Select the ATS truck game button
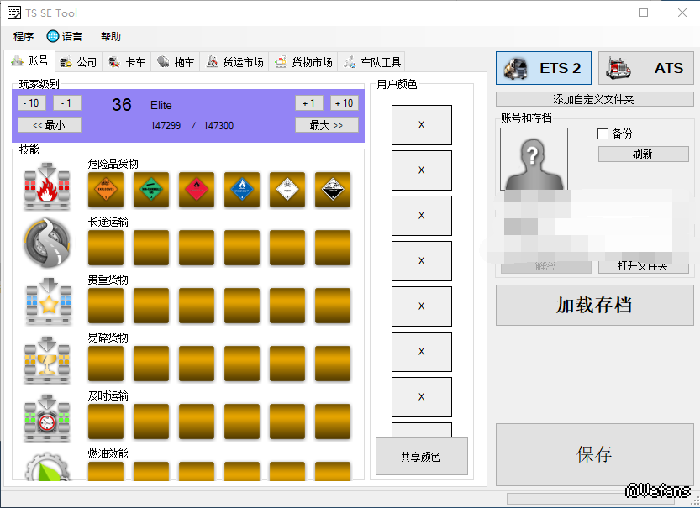Screen dimensions: 700x508 coord(645,68)
